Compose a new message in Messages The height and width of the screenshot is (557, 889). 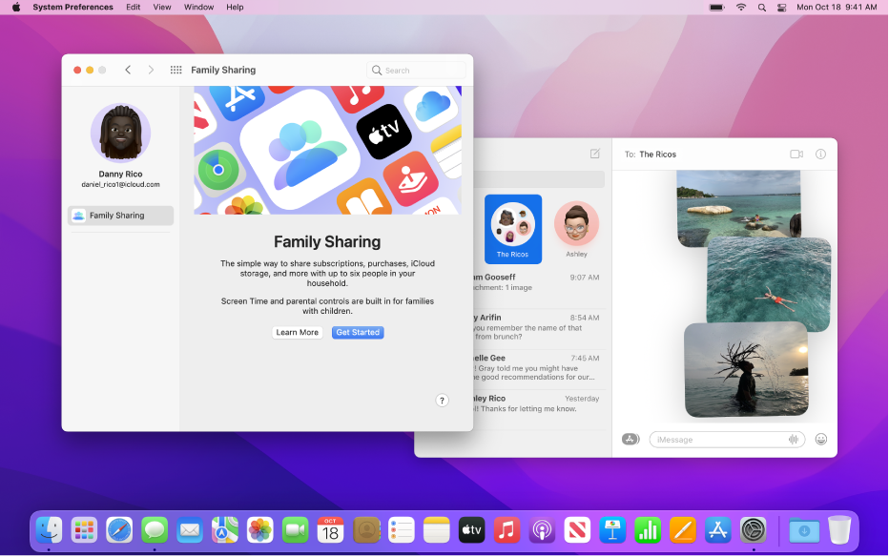[x=594, y=154]
